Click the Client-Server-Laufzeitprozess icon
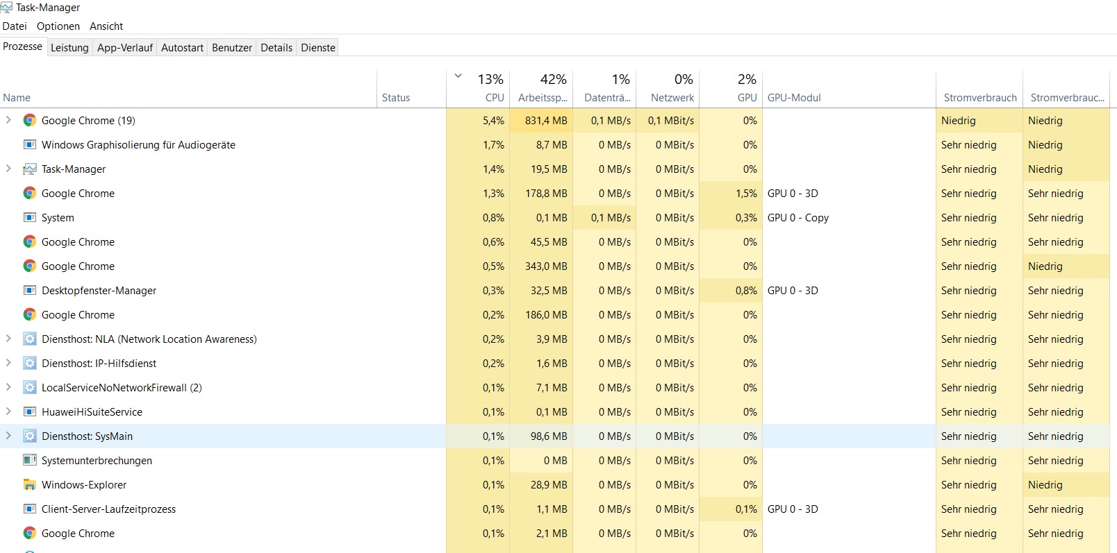 30,509
